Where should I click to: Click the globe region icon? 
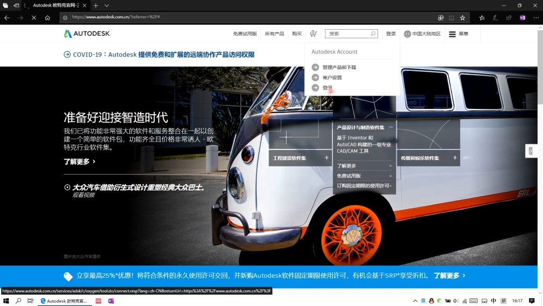(x=407, y=34)
